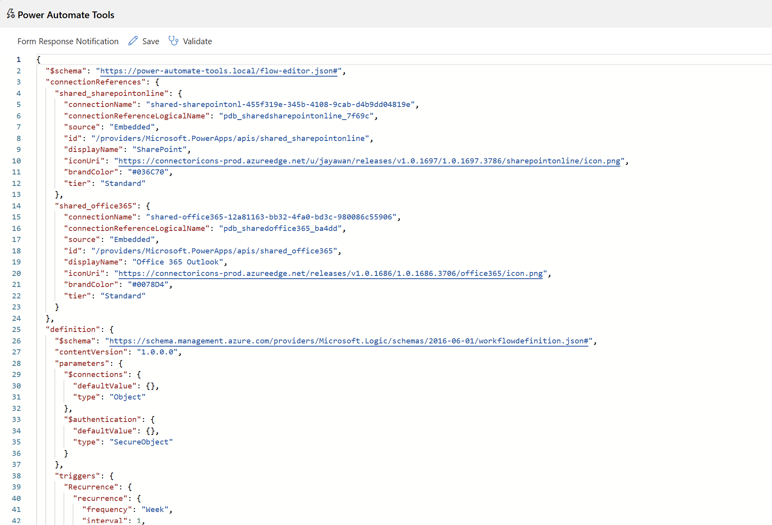Select line number 1 in the gutter

click(x=18, y=59)
